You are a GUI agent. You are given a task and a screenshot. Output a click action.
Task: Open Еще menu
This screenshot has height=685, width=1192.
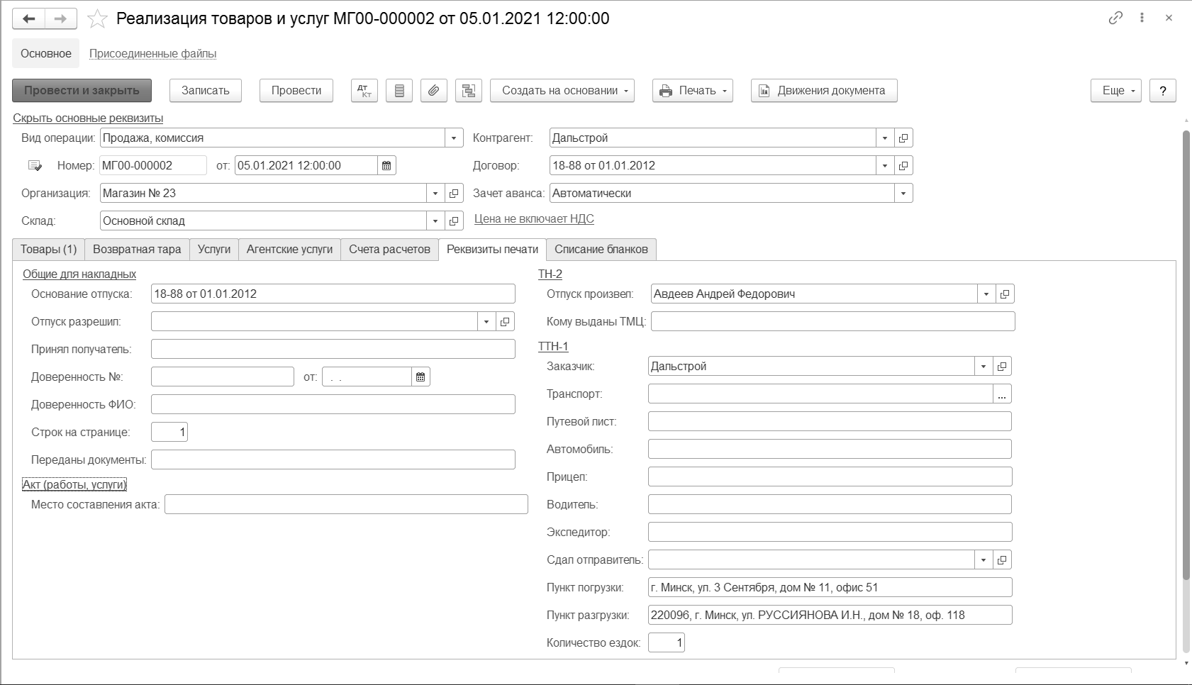pyautogui.click(x=1116, y=91)
